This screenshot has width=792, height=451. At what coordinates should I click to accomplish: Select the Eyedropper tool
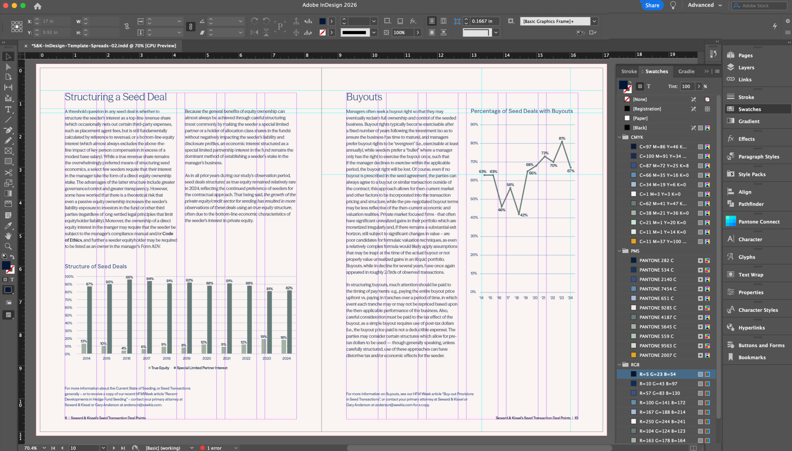point(8,225)
